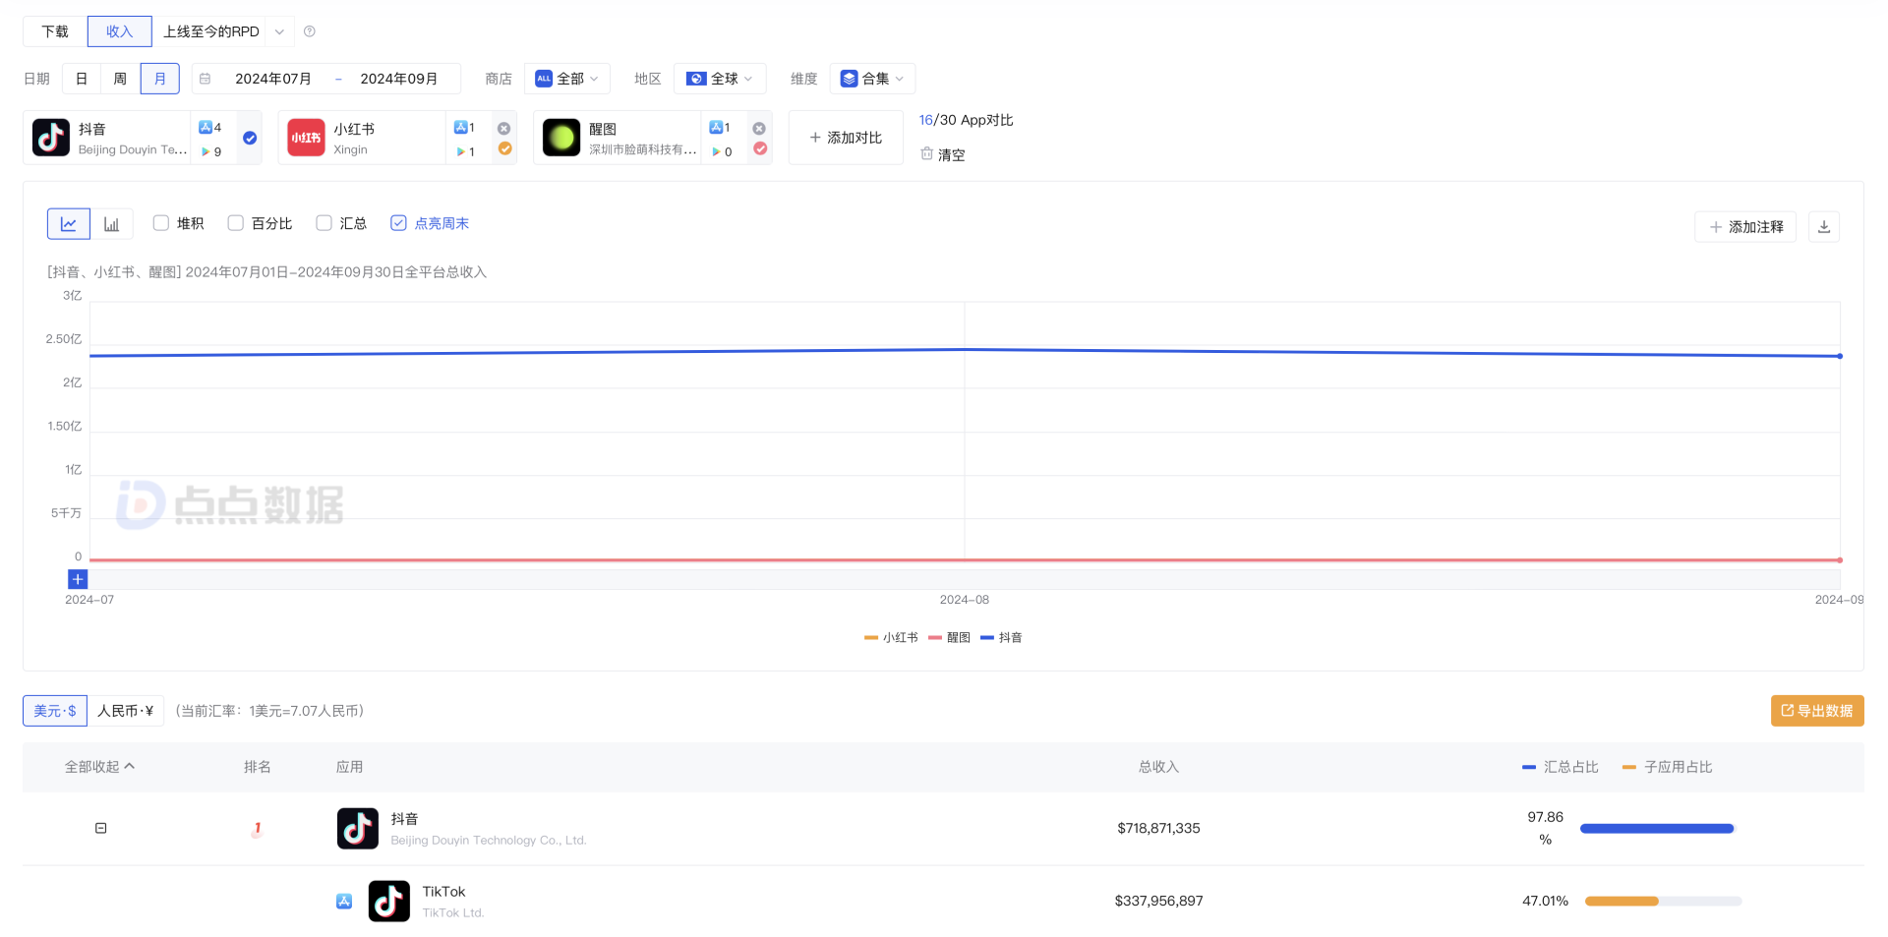Switch currency to 美元·$
This screenshot has height=937, width=1888.
[55, 711]
